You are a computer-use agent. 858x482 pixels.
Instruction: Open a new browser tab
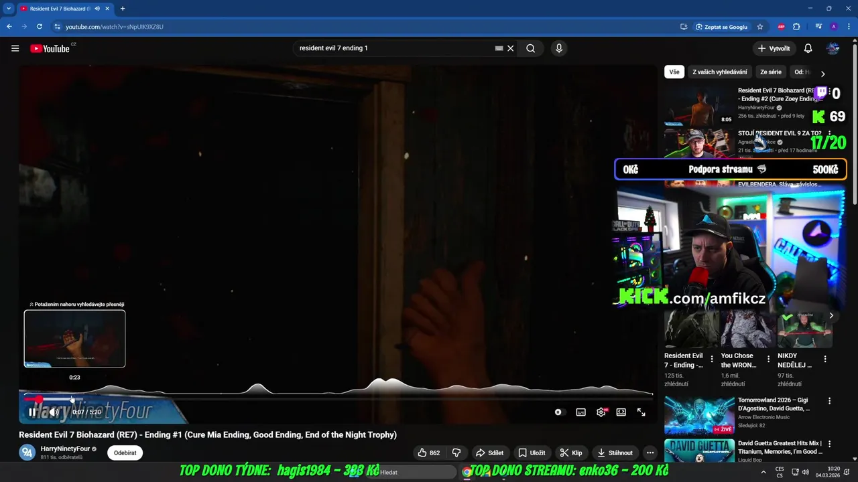click(x=122, y=9)
